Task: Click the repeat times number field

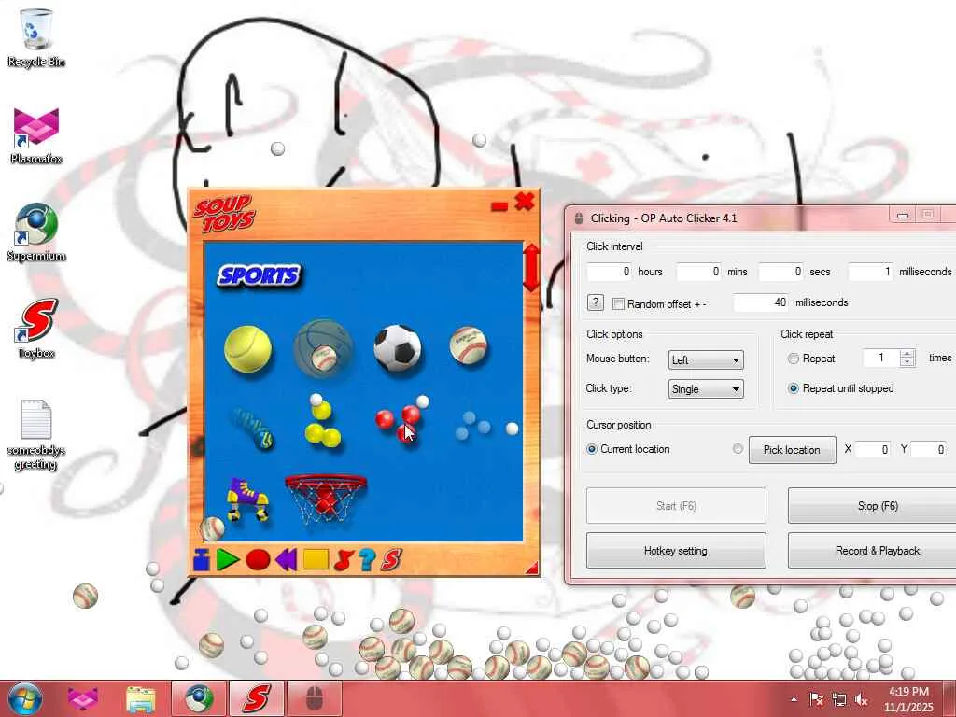Action: coord(881,358)
